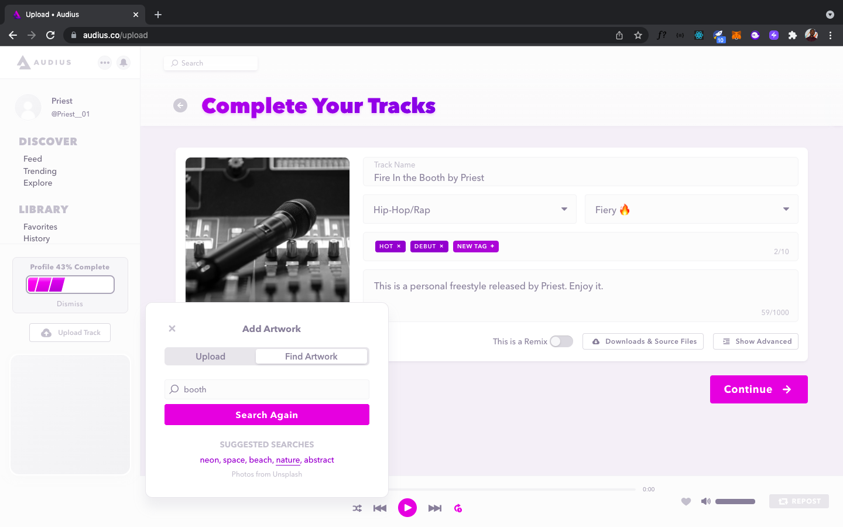This screenshot has height=527, width=843.
Task: Skip to the previous track
Action: point(380,508)
